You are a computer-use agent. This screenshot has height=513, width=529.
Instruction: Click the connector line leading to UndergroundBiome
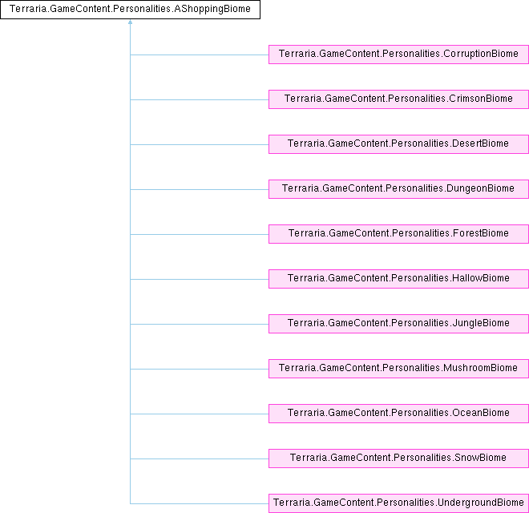coord(199,503)
